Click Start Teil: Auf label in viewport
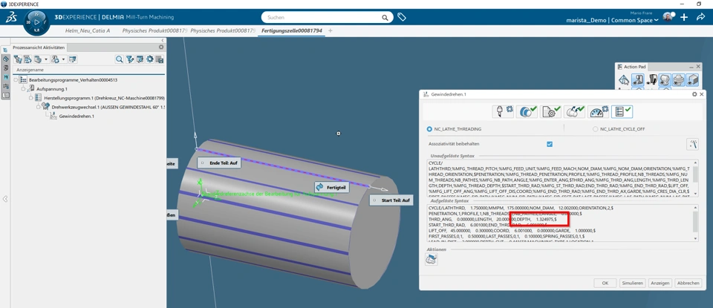This screenshot has width=713, height=308. pyautogui.click(x=391, y=200)
